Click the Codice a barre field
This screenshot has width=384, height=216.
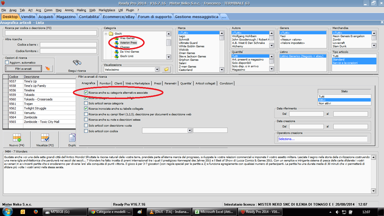68,45
